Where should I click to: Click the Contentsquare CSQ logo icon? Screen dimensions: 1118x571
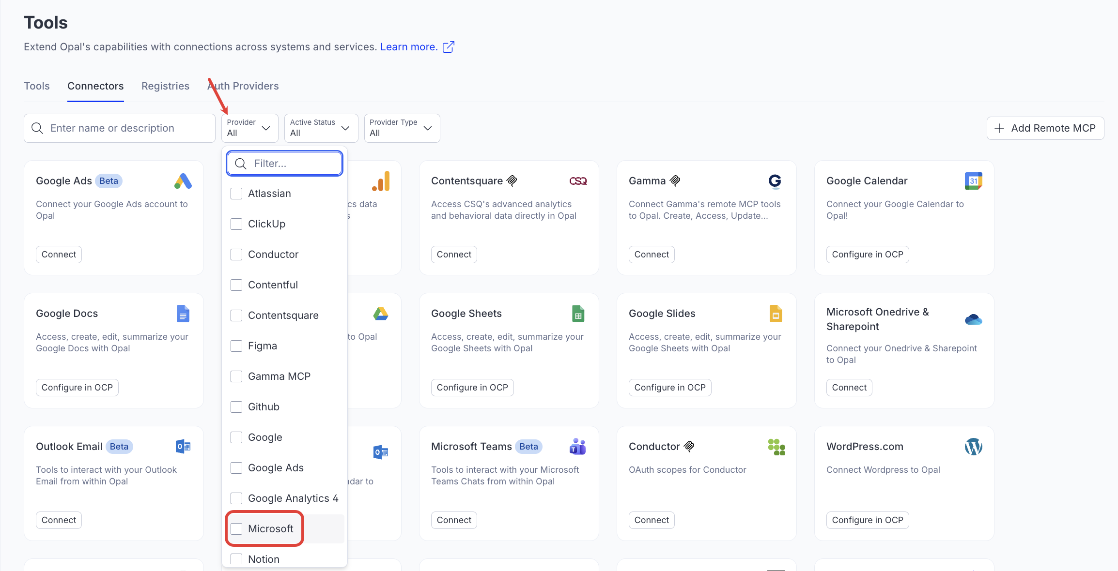pos(578,181)
